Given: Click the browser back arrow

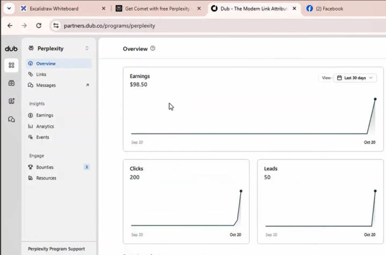Looking at the screenshot, I should click(x=10, y=25).
